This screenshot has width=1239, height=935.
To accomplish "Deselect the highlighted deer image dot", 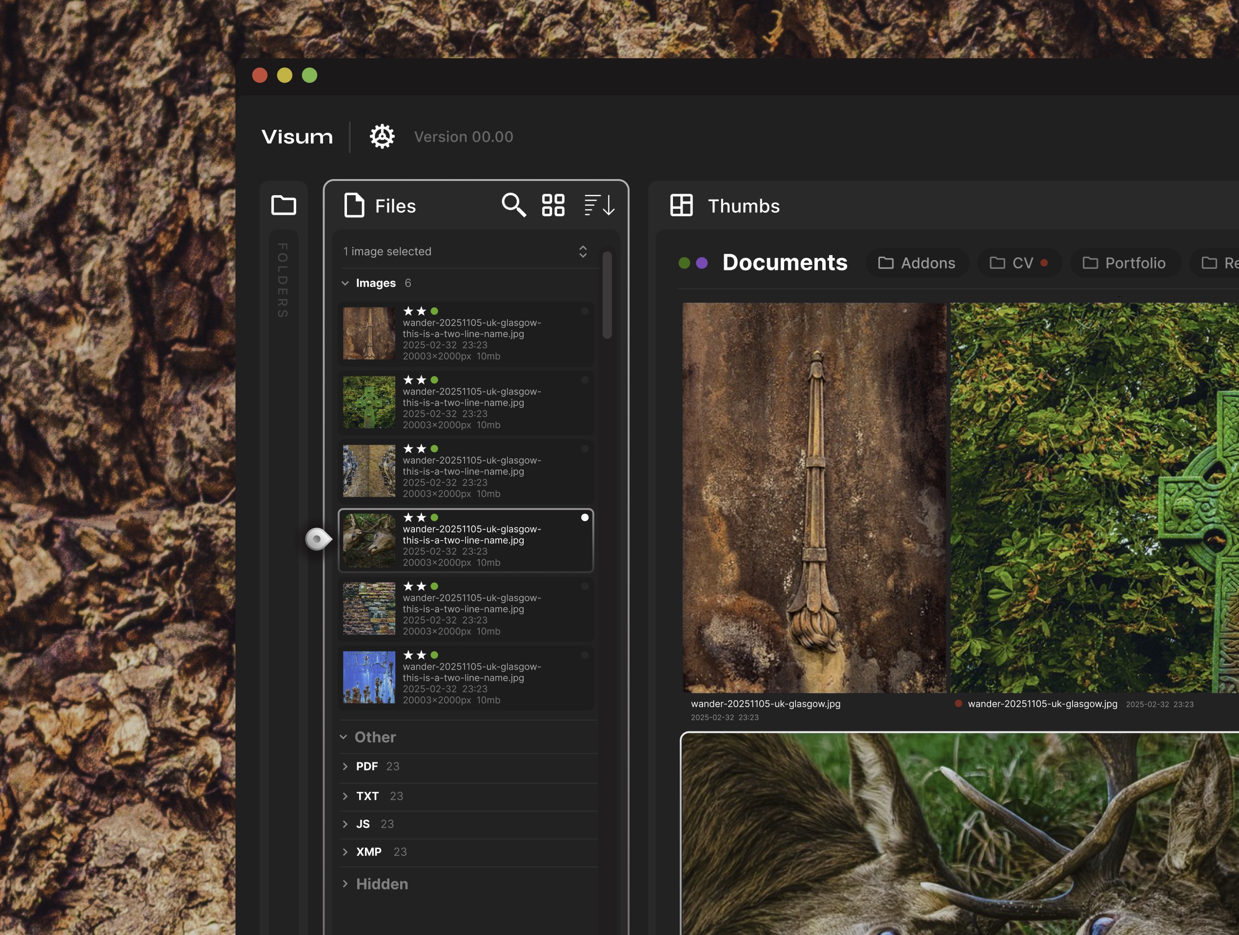I will pos(585,517).
